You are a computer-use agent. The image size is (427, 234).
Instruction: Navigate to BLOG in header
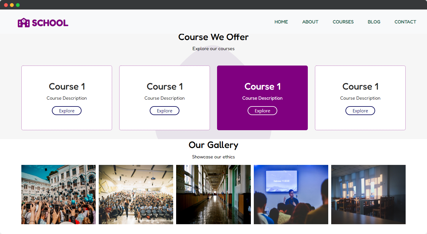[x=374, y=22]
